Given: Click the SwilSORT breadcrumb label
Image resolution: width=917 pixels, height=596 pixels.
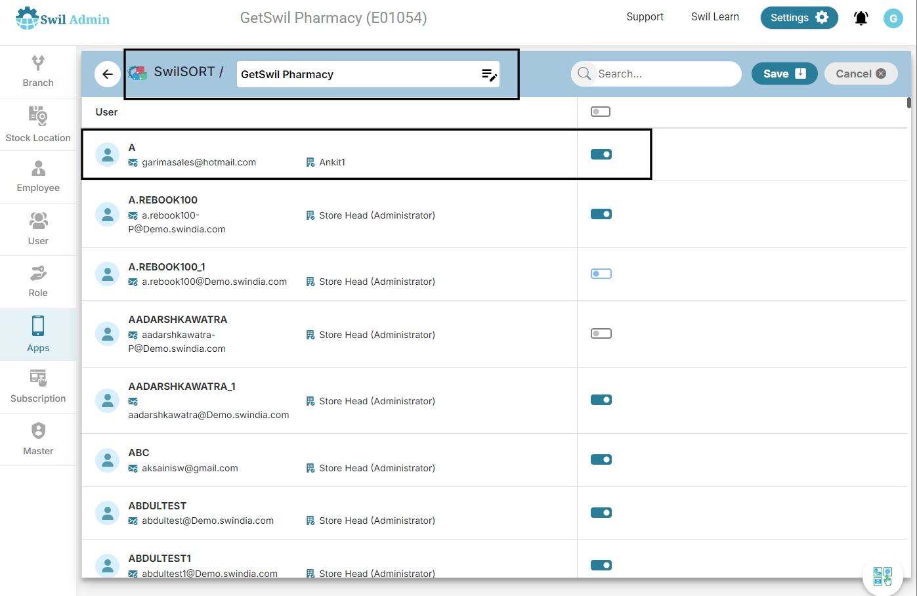Looking at the screenshot, I should 184,72.
